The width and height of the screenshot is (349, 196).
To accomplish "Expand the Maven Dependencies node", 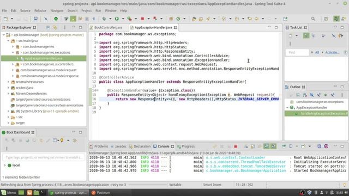I will [x=8, y=94].
